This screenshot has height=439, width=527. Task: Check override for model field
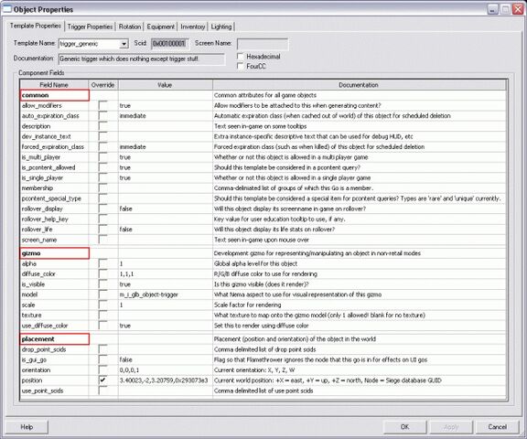pos(102,294)
